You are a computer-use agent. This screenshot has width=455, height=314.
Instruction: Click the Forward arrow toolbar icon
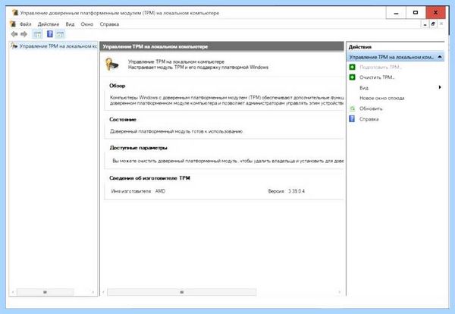pos(24,34)
